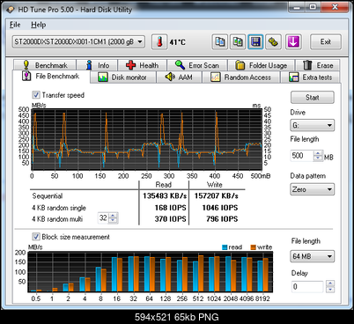Click the HD Tune title bar app icon
The height and width of the screenshot is (324, 354).
[x=11, y=10]
